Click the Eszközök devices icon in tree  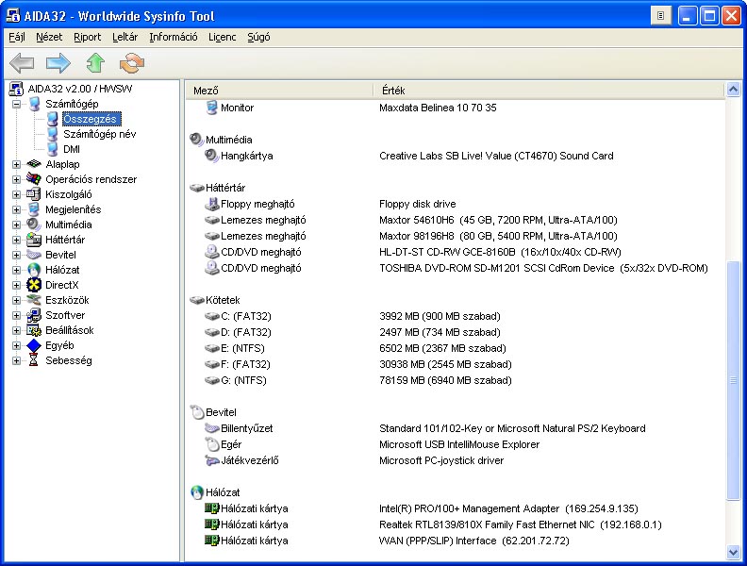click(x=34, y=300)
